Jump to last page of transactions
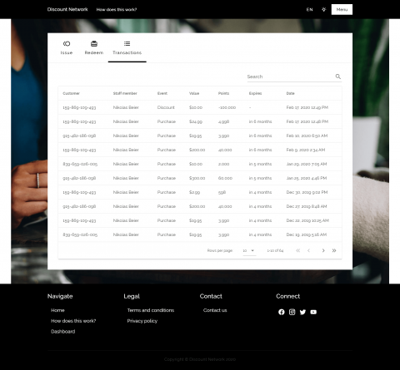The image size is (400, 370). pyautogui.click(x=334, y=250)
